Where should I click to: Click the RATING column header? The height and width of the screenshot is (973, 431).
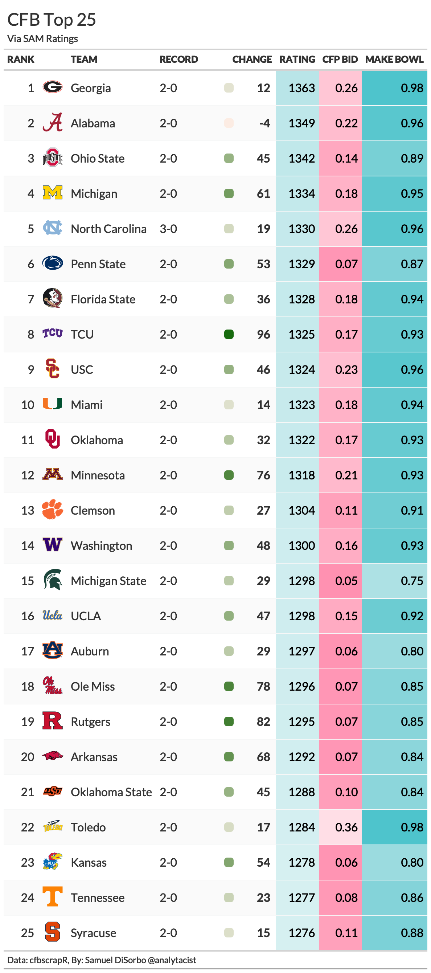click(x=297, y=59)
